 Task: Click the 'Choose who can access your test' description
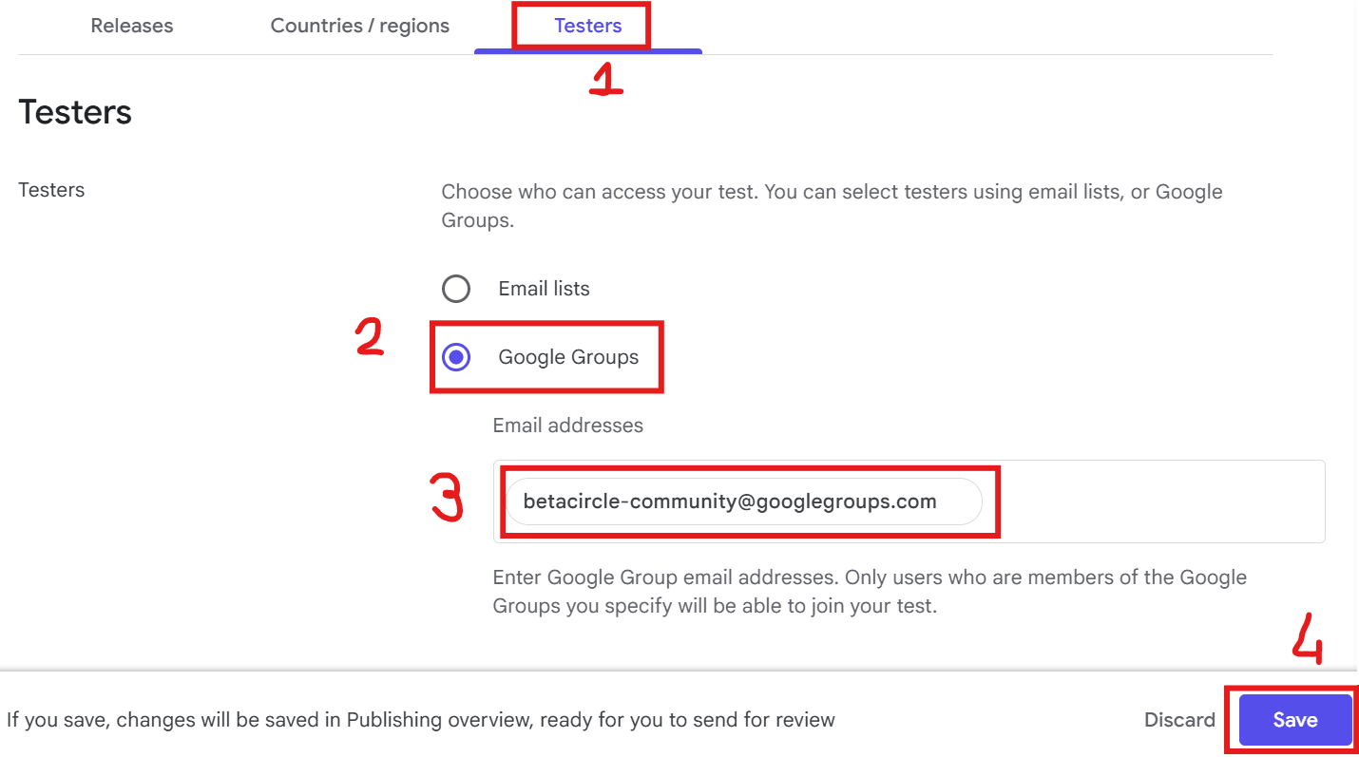[x=832, y=206]
